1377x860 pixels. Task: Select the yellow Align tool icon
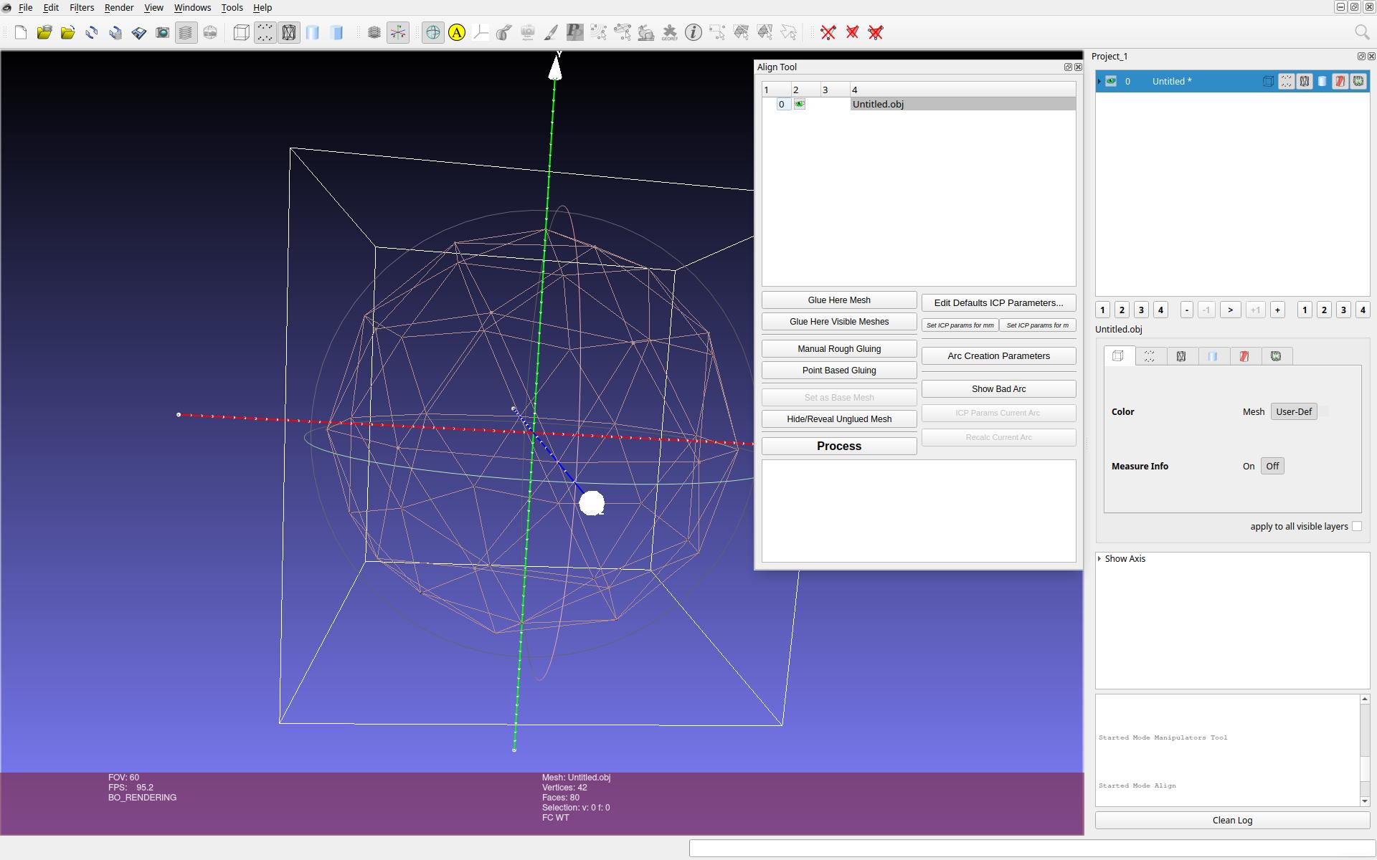pyautogui.click(x=457, y=32)
